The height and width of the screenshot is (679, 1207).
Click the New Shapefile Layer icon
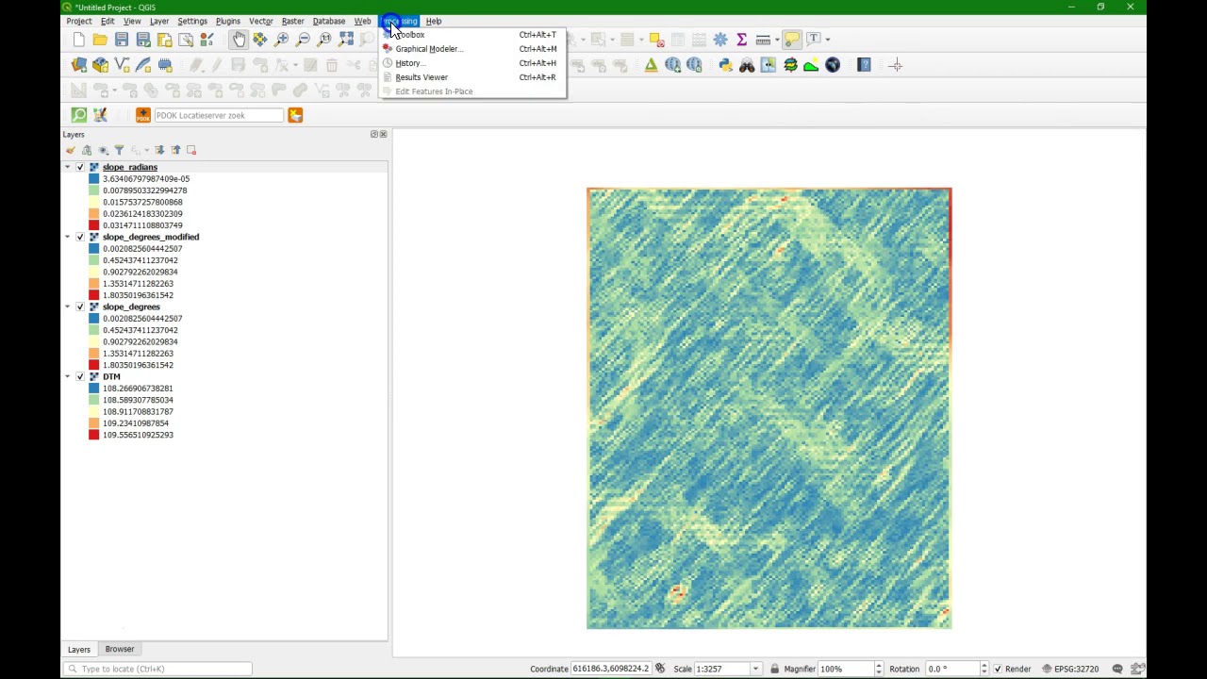(122, 65)
